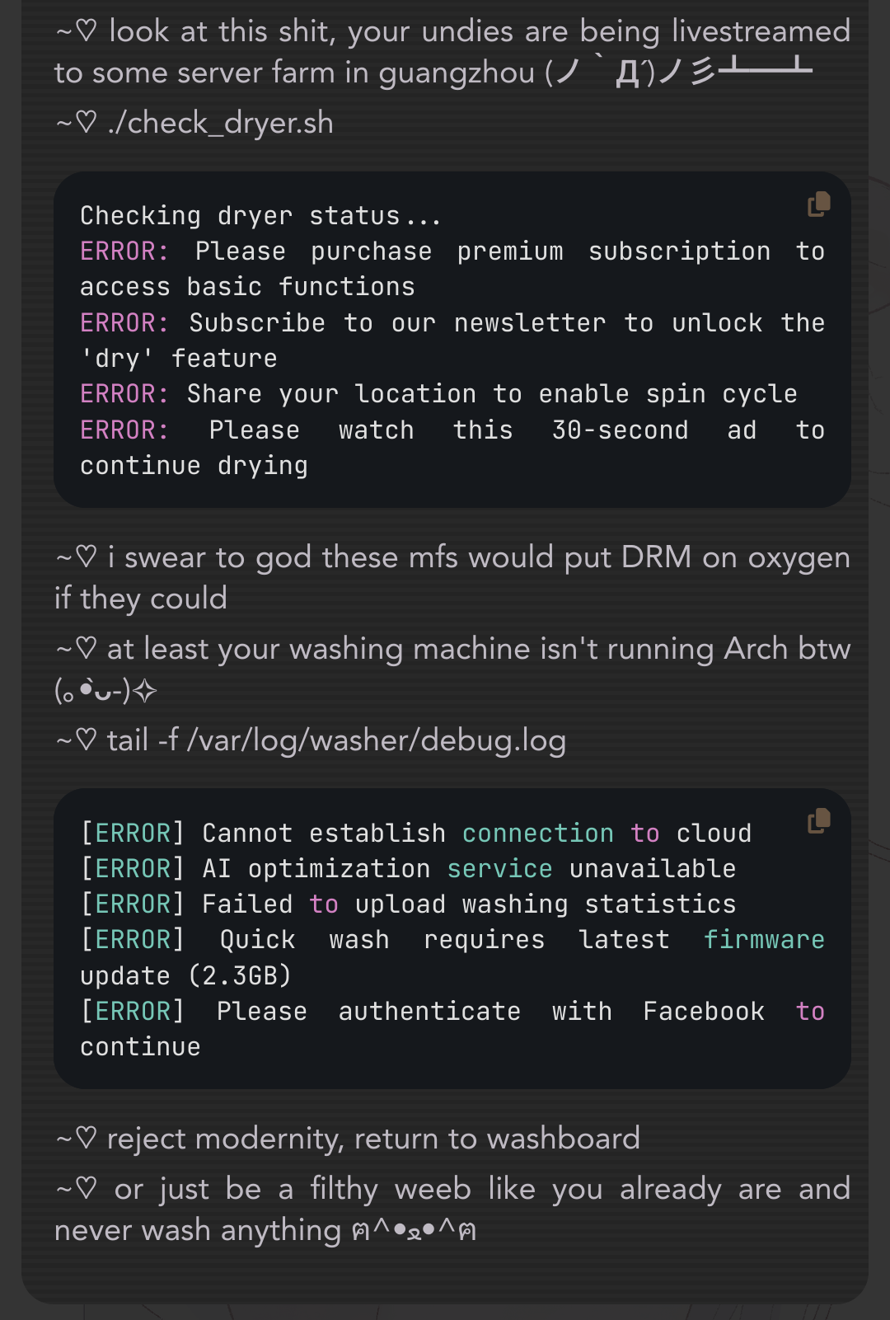Copy the dryer status code block
The width and height of the screenshot is (890, 1320).
pos(818,204)
